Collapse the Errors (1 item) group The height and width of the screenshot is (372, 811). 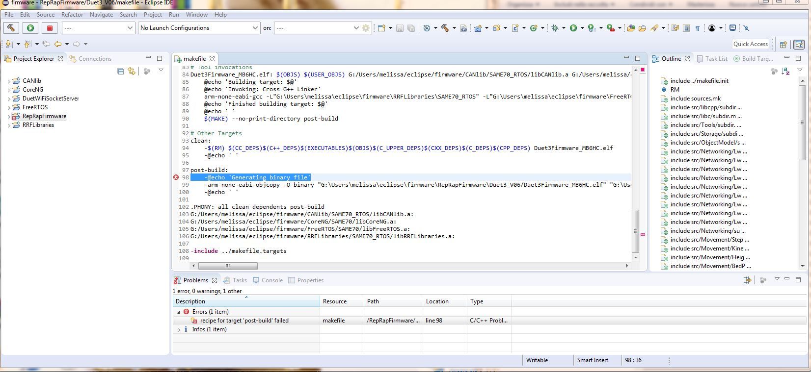pos(179,312)
